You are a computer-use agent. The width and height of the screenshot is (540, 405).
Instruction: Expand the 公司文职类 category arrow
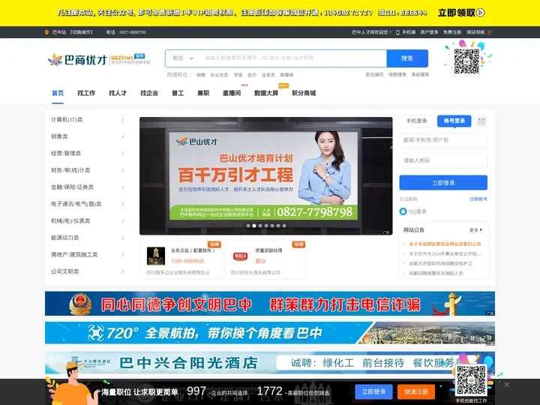[122, 271]
